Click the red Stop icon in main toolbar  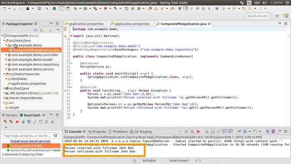click(x=105, y=9)
